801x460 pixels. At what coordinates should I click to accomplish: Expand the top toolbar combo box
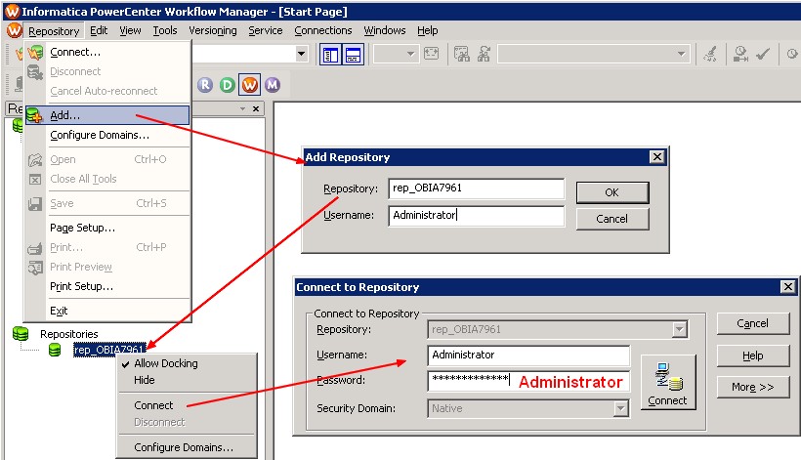tap(301, 55)
